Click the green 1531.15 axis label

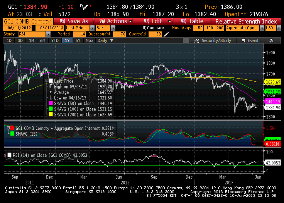(272, 92)
